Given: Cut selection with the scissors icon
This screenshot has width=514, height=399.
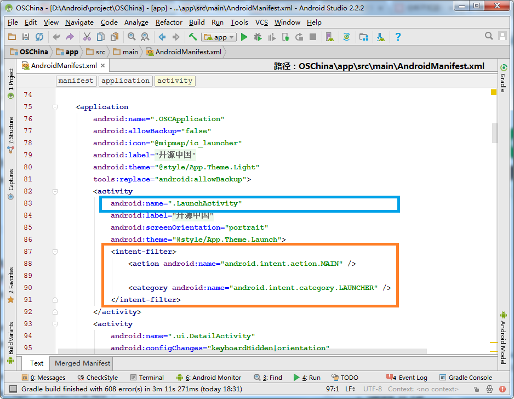Looking at the screenshot, I should pos(87,37).
